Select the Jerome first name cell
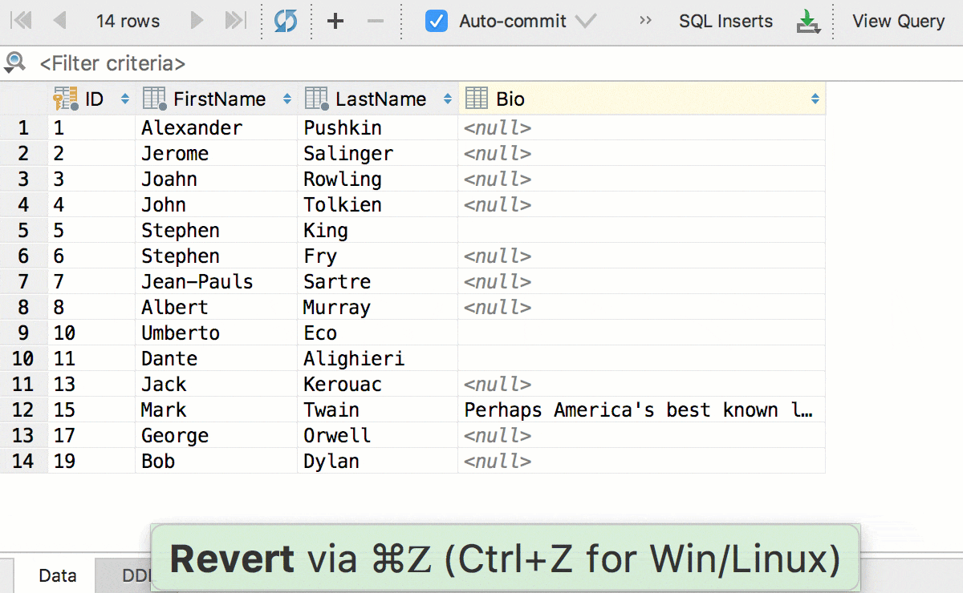This screenshot has width=963, height=593. [x=217, y=154]
